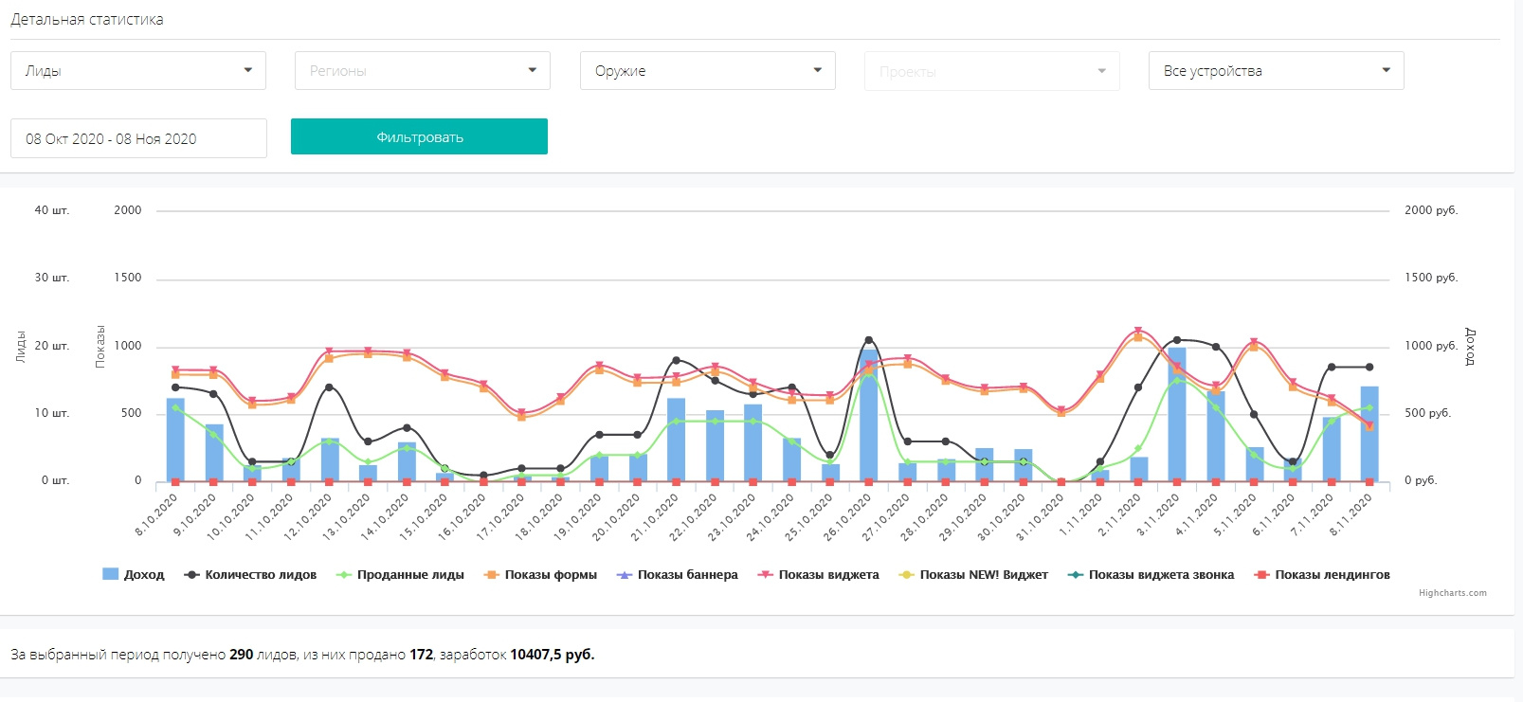The height and width of the screenshot is (702, 1523).
Task: Click the tallest income bar on 26.10.2020
Action: point(869,417)
